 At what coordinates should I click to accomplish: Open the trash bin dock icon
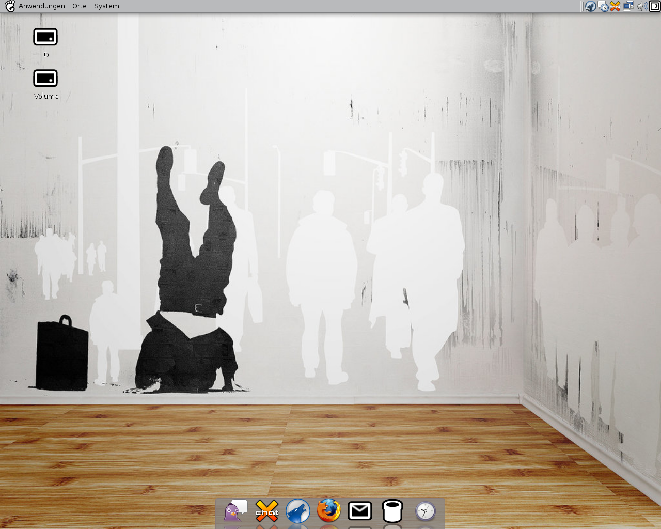click(392, 511)
